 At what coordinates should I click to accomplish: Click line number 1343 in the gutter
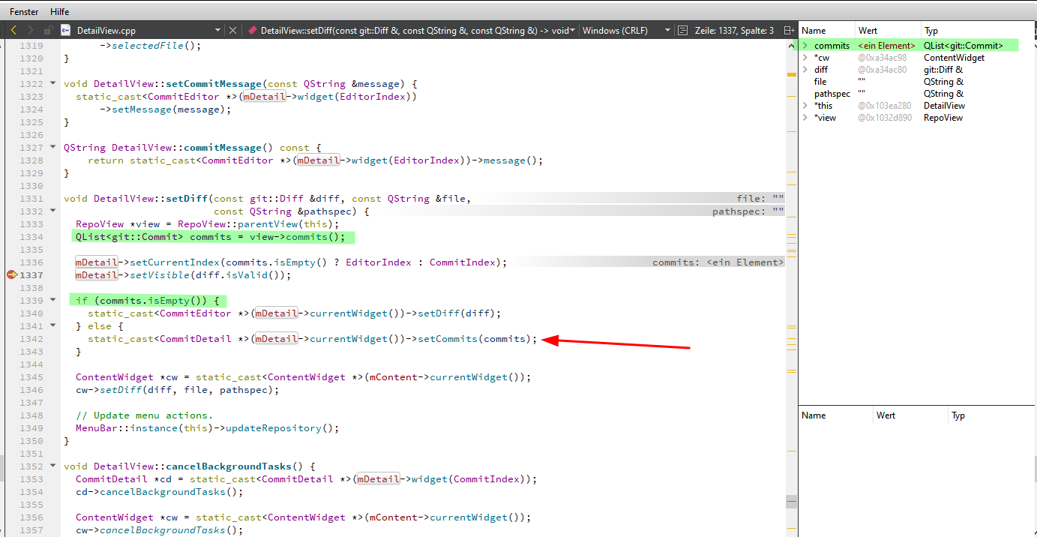[x=31, y=351]
